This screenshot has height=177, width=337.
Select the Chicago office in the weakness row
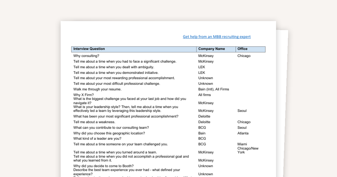[244, 122]
